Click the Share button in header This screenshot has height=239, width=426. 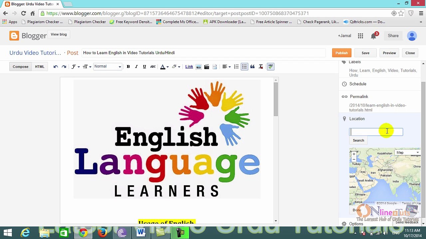coord(393,36)
